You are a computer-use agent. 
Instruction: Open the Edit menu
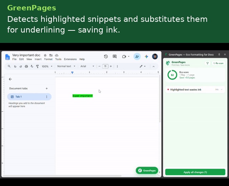[21, 59]
